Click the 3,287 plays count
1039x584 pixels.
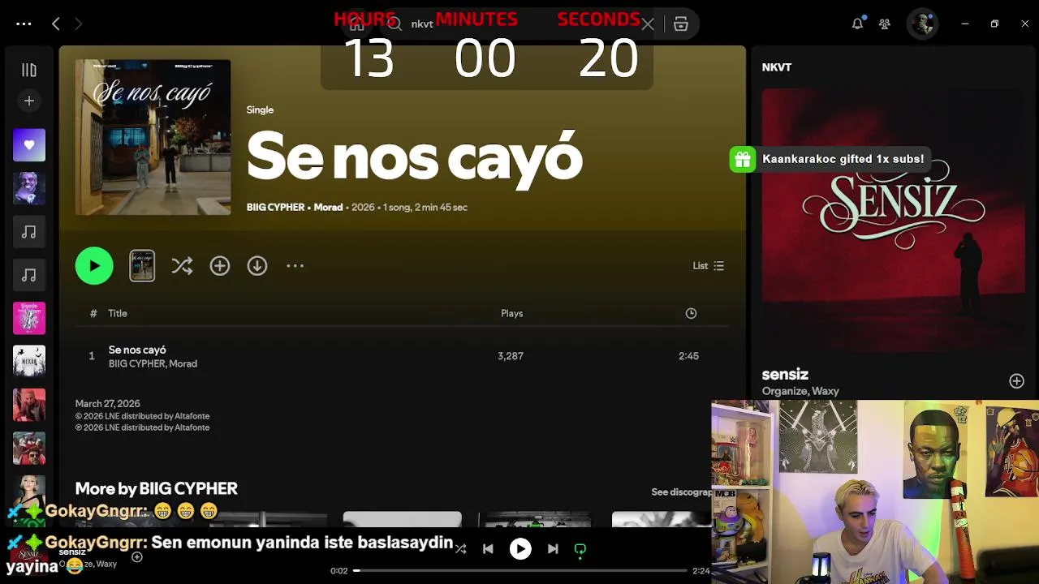pos(511,356)
